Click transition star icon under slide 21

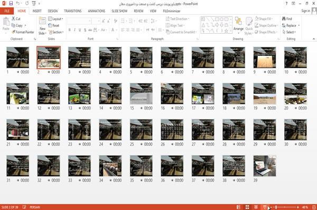18,144
